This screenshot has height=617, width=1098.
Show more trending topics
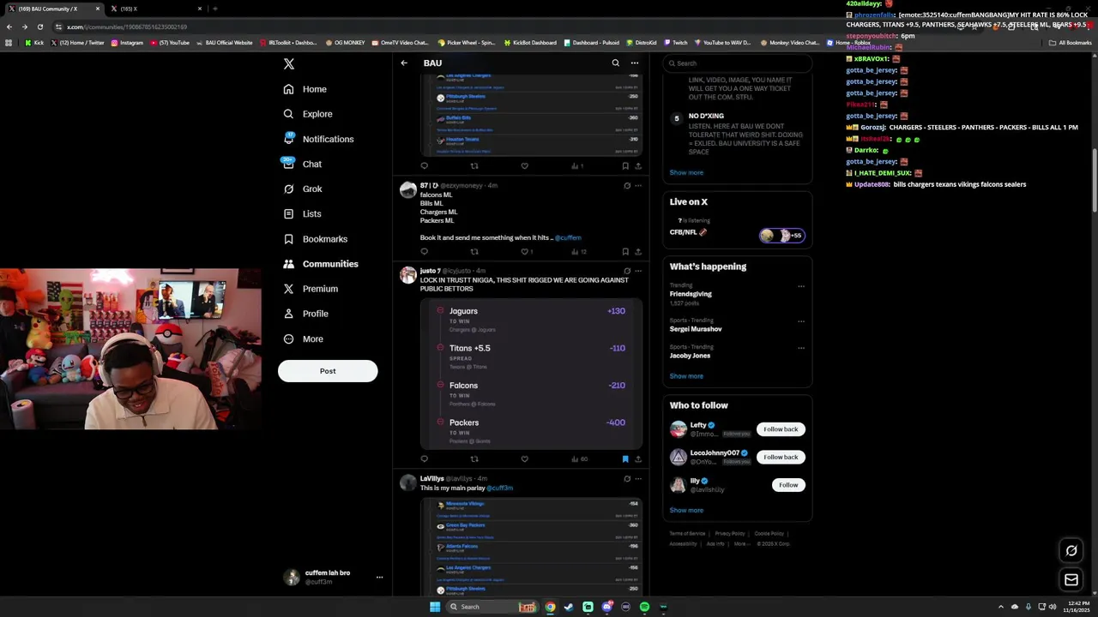[686, 376]
